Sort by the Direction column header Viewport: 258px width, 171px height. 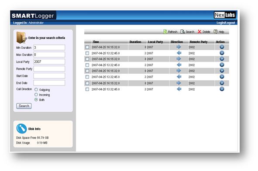[x=177, y=42]
